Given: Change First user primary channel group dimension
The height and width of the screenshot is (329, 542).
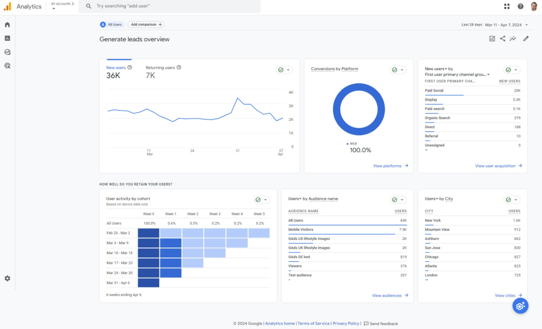Looking at the screenshot, I should click(x=457, y=74).
